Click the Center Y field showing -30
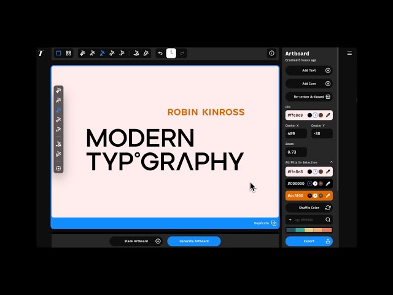393x295 pixels. (322, 133)
